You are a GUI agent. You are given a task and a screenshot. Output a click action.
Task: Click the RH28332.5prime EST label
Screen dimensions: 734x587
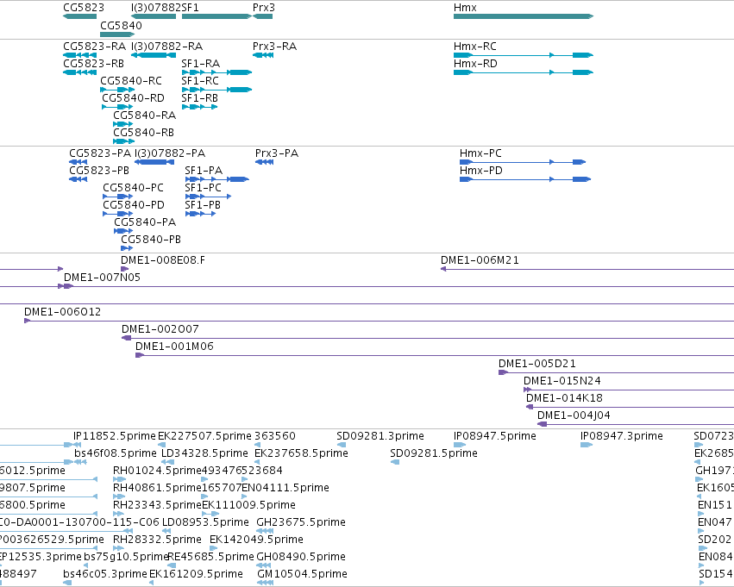[x=157, y=540]
